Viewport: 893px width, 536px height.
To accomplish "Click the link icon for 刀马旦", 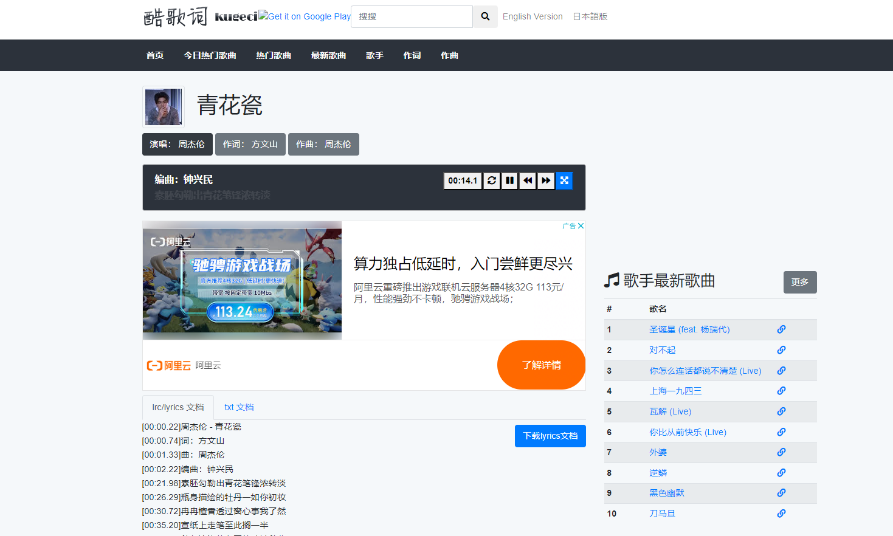I will (x=781, y=514).
